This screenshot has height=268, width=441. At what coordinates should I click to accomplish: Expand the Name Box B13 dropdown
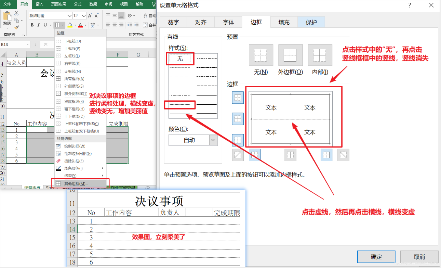pos(28,44)
